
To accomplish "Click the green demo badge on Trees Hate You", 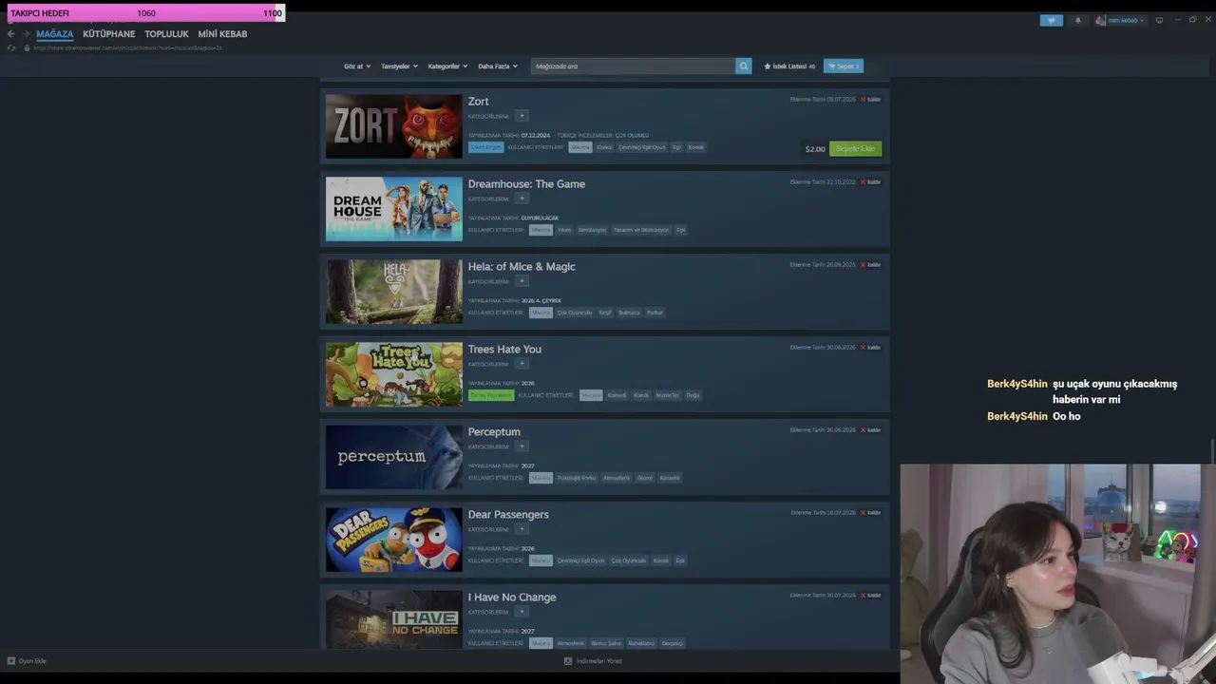I will (491, 395).
